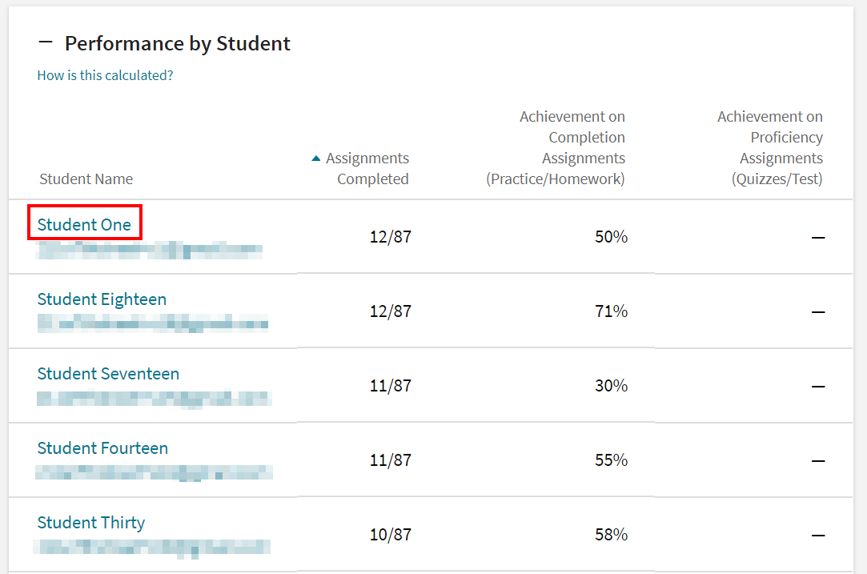Open Student Seventeen's performance details
The width and height of the screenshot is (867, 574).
(108, 373)
